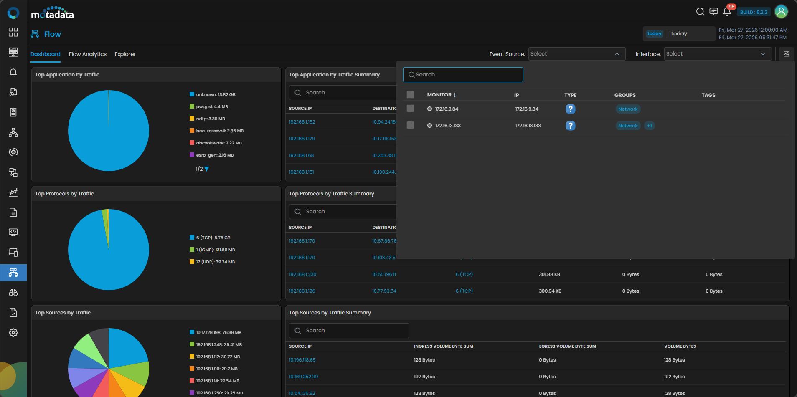Switch to the Flow Analytics tab
The height and width of the screenshot is (397, 797).
[x=87, y=54]
